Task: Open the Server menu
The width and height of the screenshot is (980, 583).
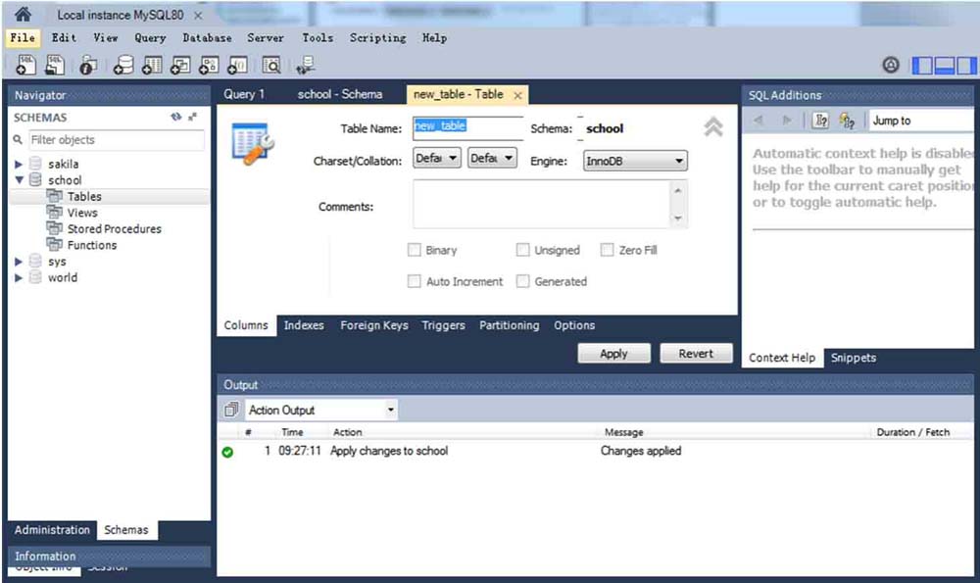Action: coord(265,37)
